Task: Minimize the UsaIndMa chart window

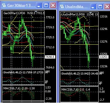Action: (x=93, y=7)
